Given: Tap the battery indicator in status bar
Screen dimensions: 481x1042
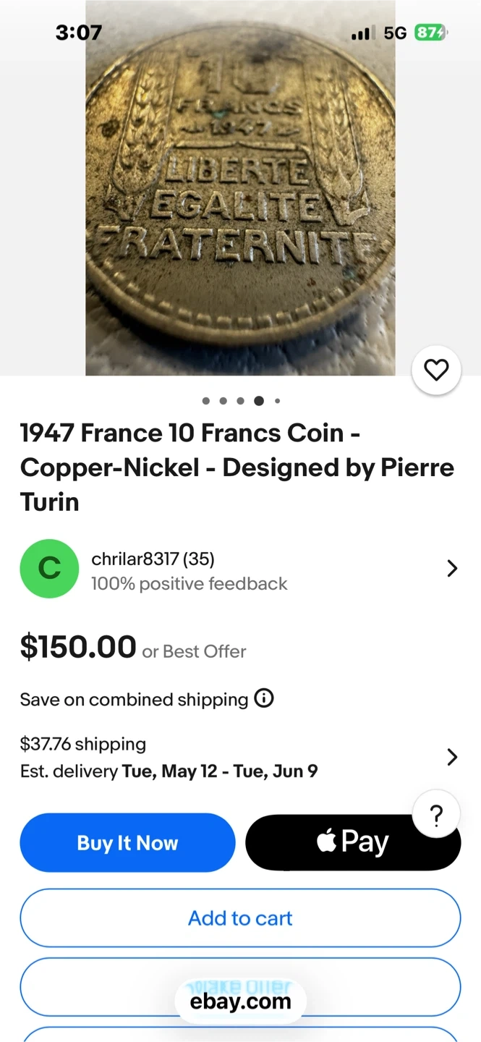Looking at the screenshot, I should coord(431,33).
